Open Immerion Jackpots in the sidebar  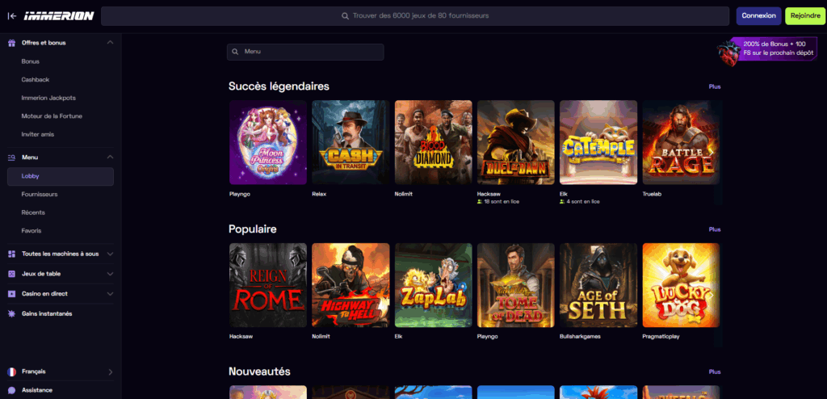48,99
